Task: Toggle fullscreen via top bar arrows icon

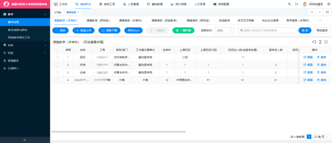Action: pyautogui.click(x=297, y=4)
